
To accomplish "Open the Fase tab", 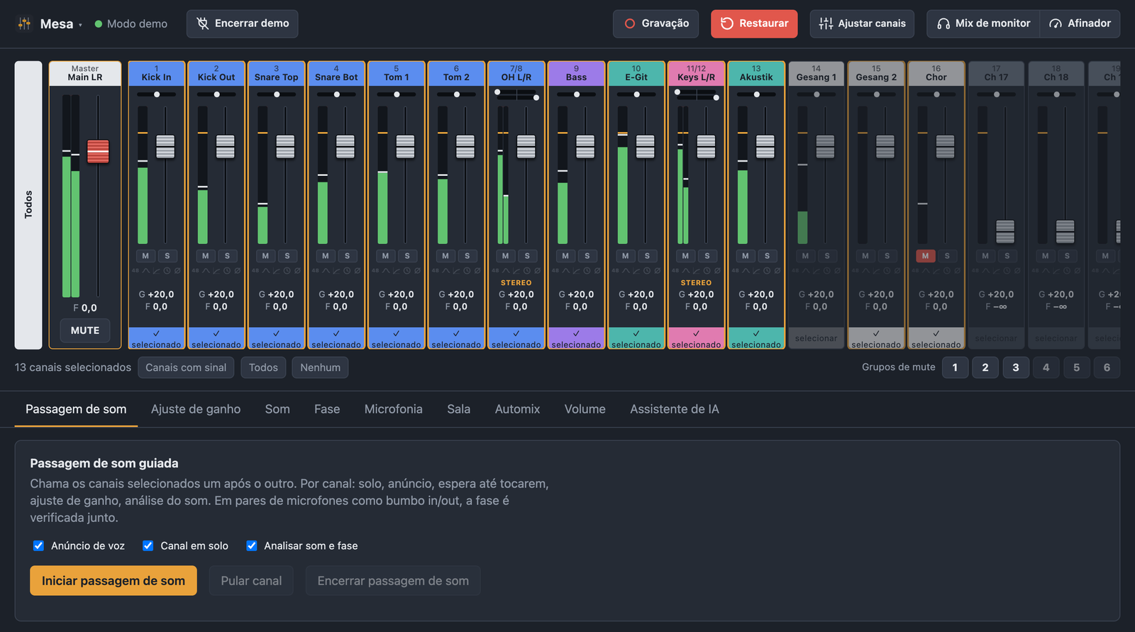I will [327, 409].
